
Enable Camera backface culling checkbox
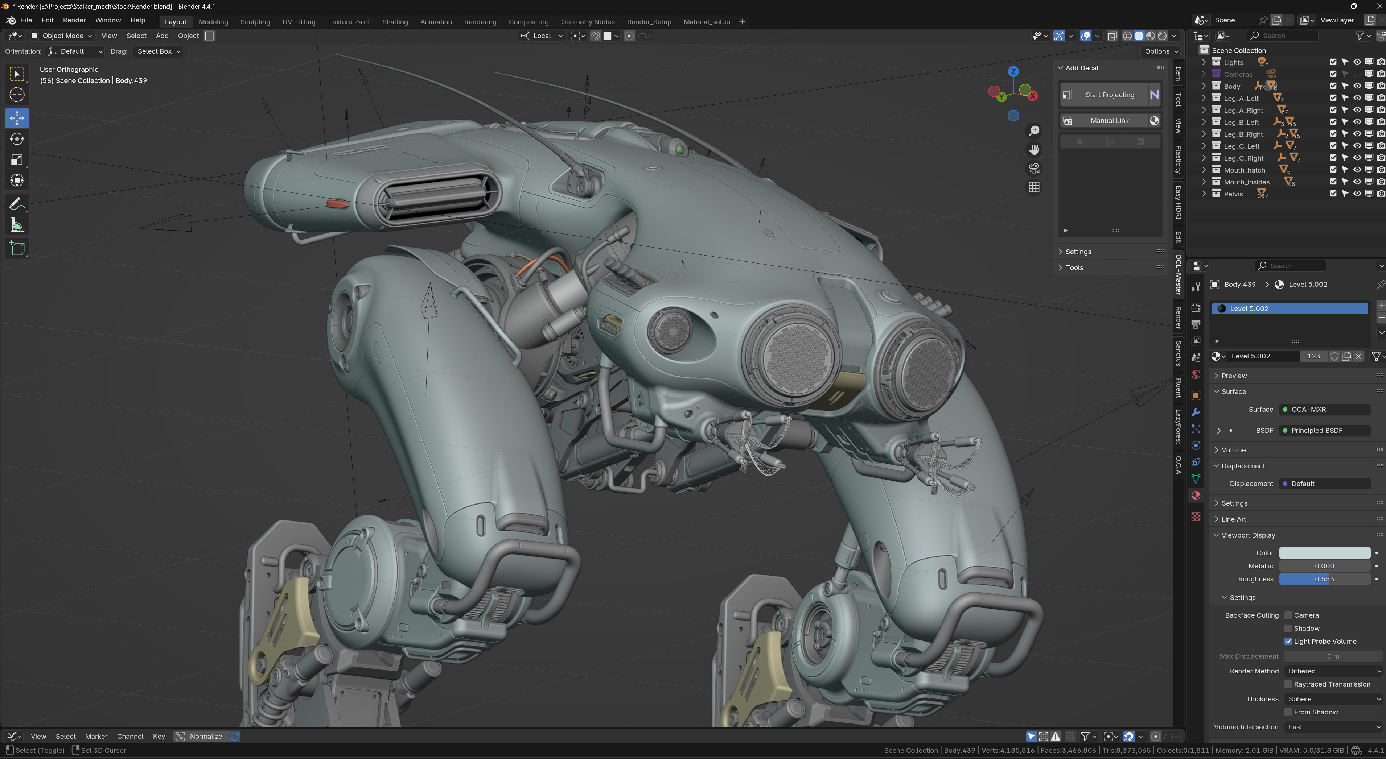click(x=1288, y=615)
